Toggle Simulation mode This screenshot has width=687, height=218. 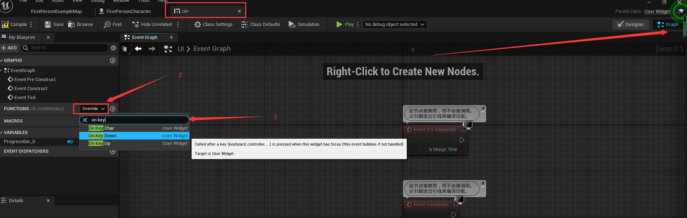pos(304,25)
